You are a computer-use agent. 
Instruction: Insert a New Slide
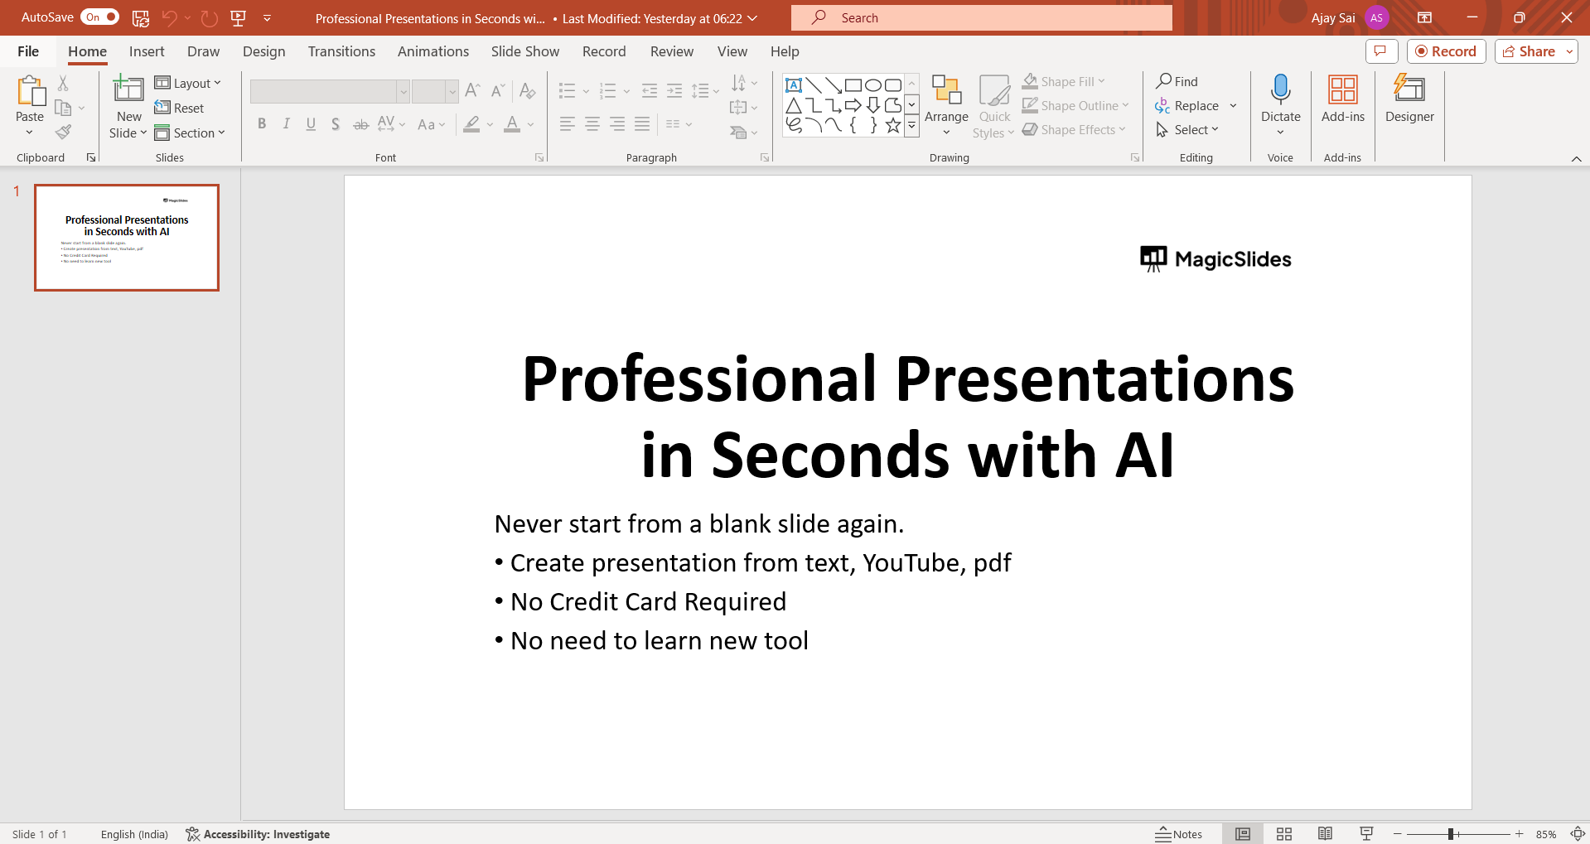coord(128,89)
